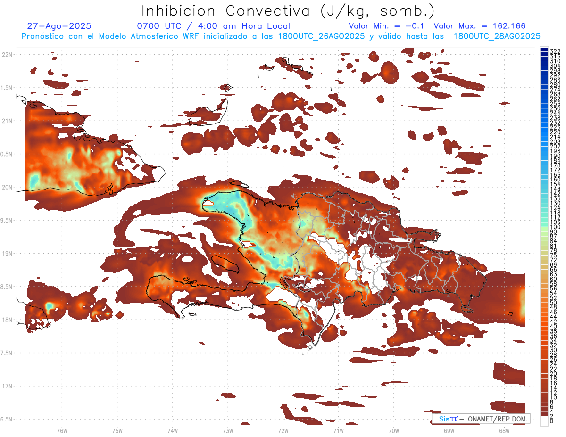
Task: Click the '18N' latitude label
Action: pyautogui.click(x=7, y=320)
